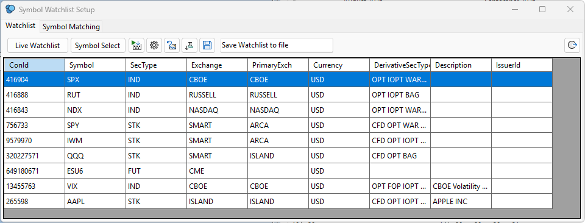Screen dimensions: 585x223
Task: Click ISLAND PrimaryExch cell in QQQ row
Action: tap(278, 155)
